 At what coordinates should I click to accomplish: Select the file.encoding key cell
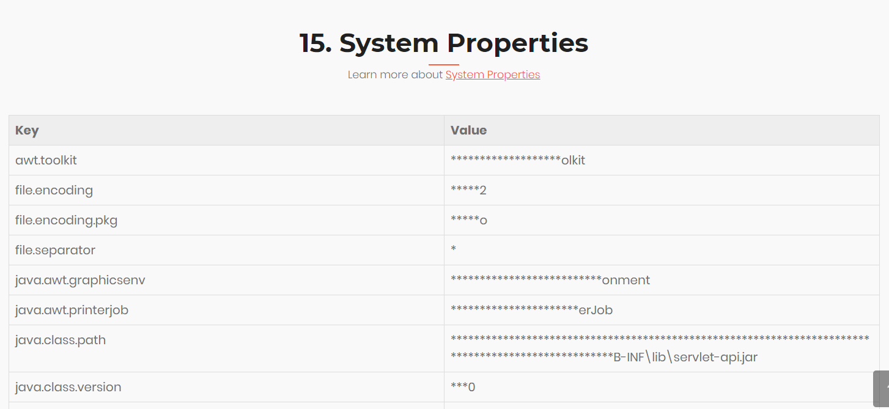(54, 190)
